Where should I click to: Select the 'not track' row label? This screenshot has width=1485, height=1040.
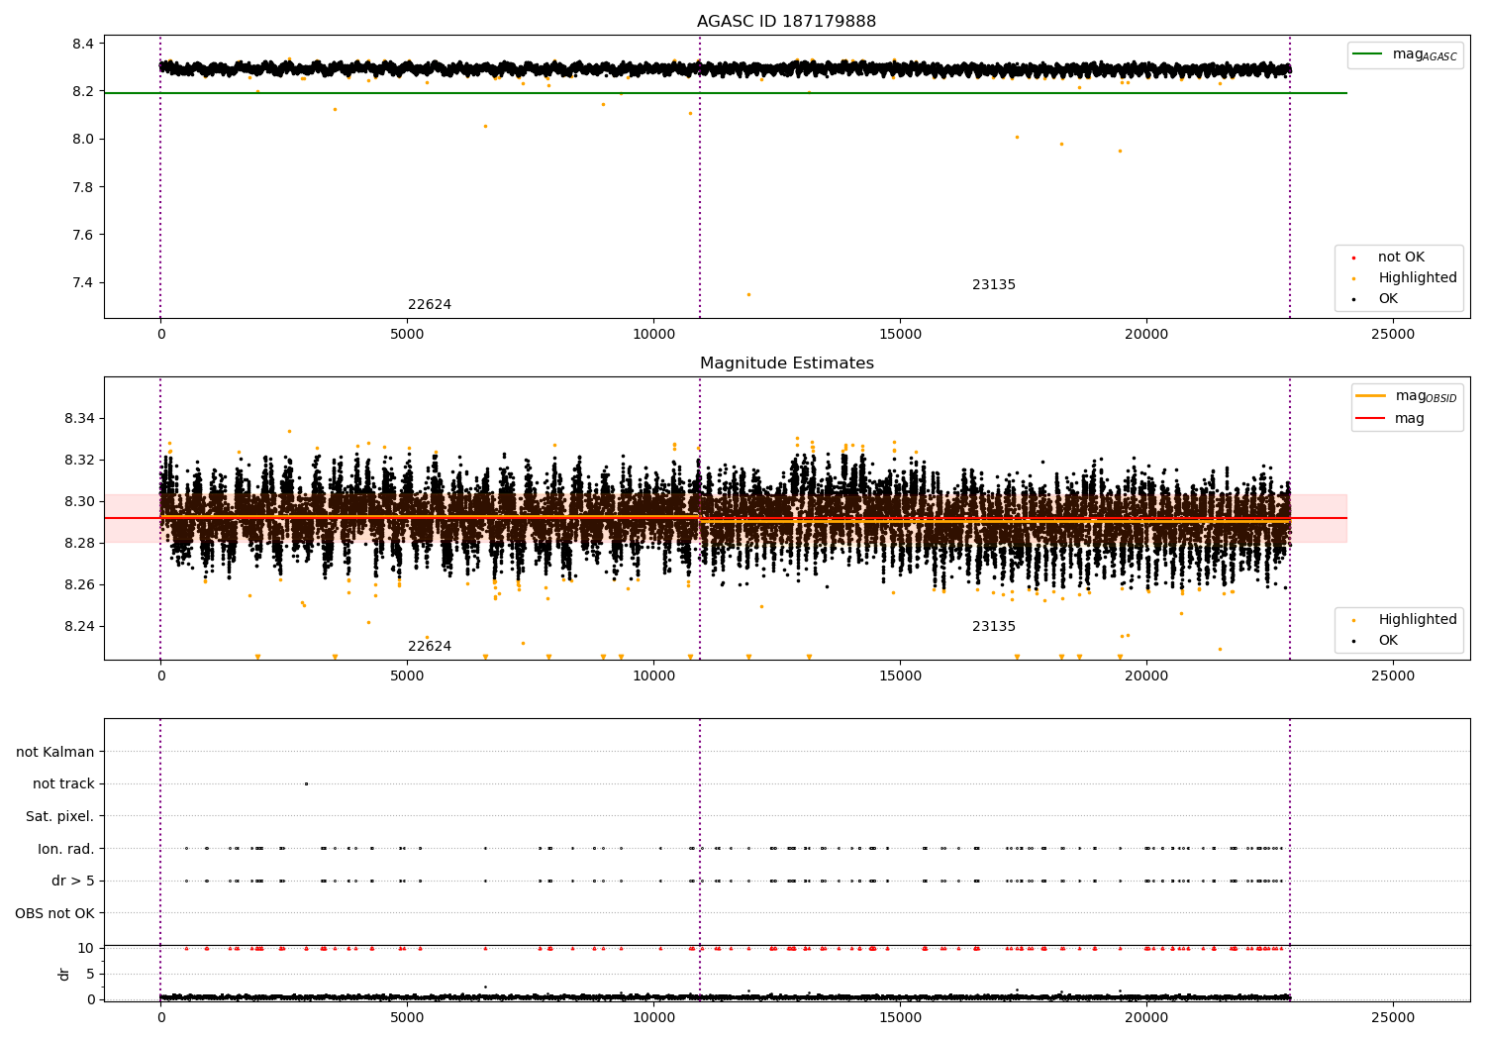[x=63, y=784]
